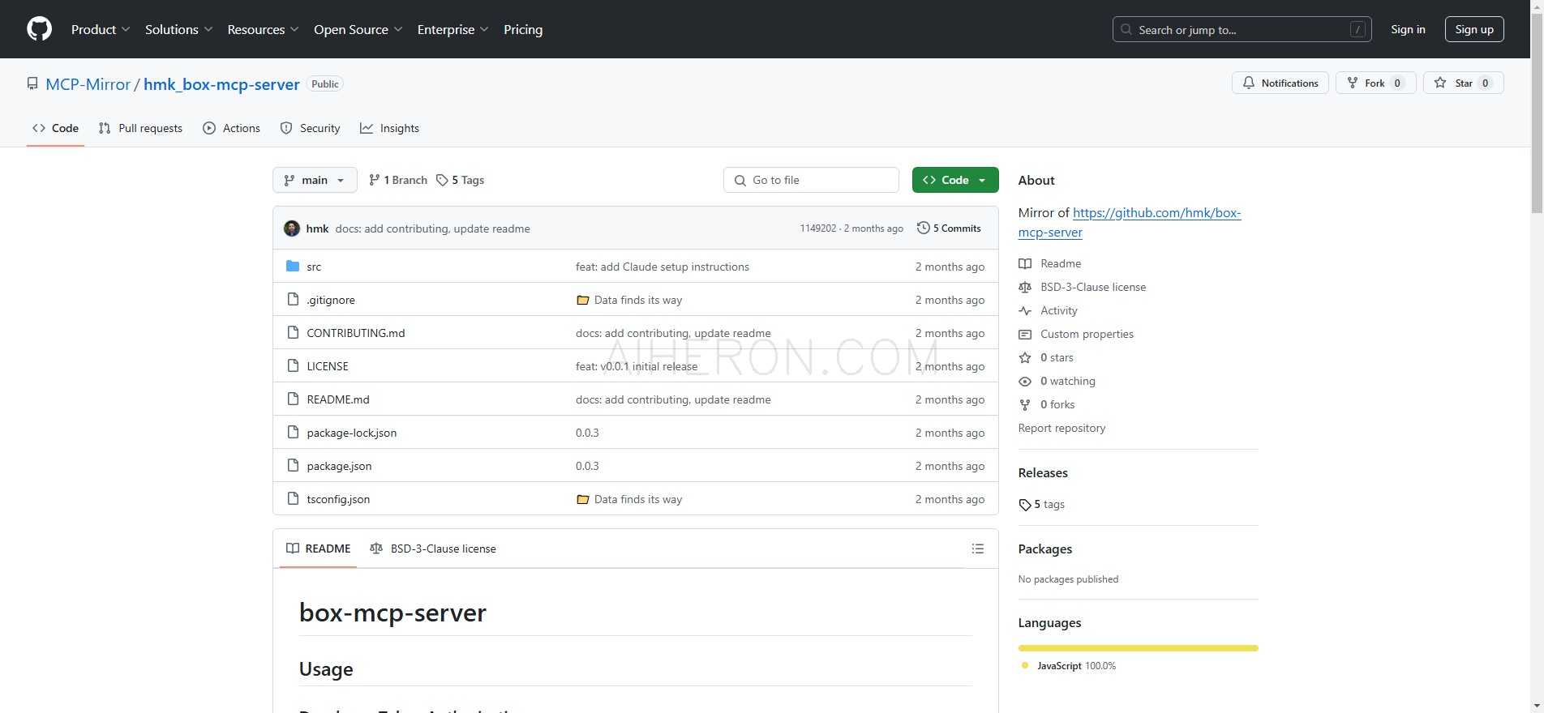
Task: Switch to the Actions tab
Action: click(x=232, y=128)
